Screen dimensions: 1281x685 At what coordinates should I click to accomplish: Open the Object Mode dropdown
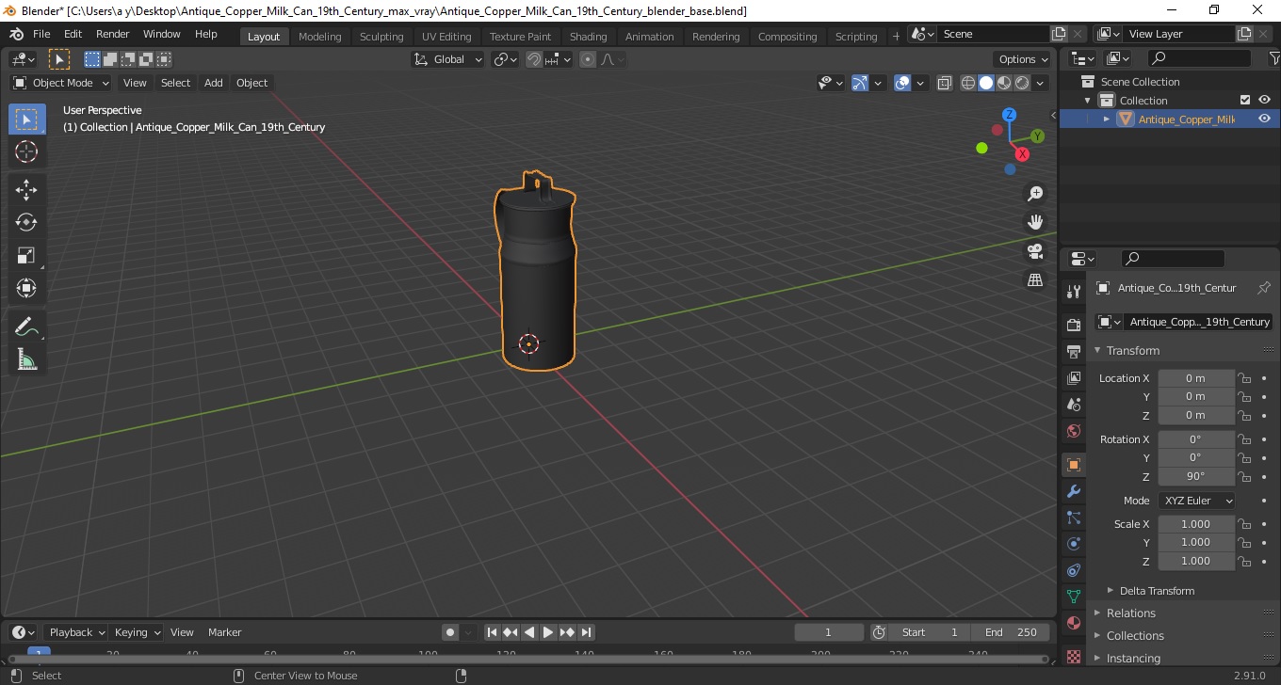point(60,83)
